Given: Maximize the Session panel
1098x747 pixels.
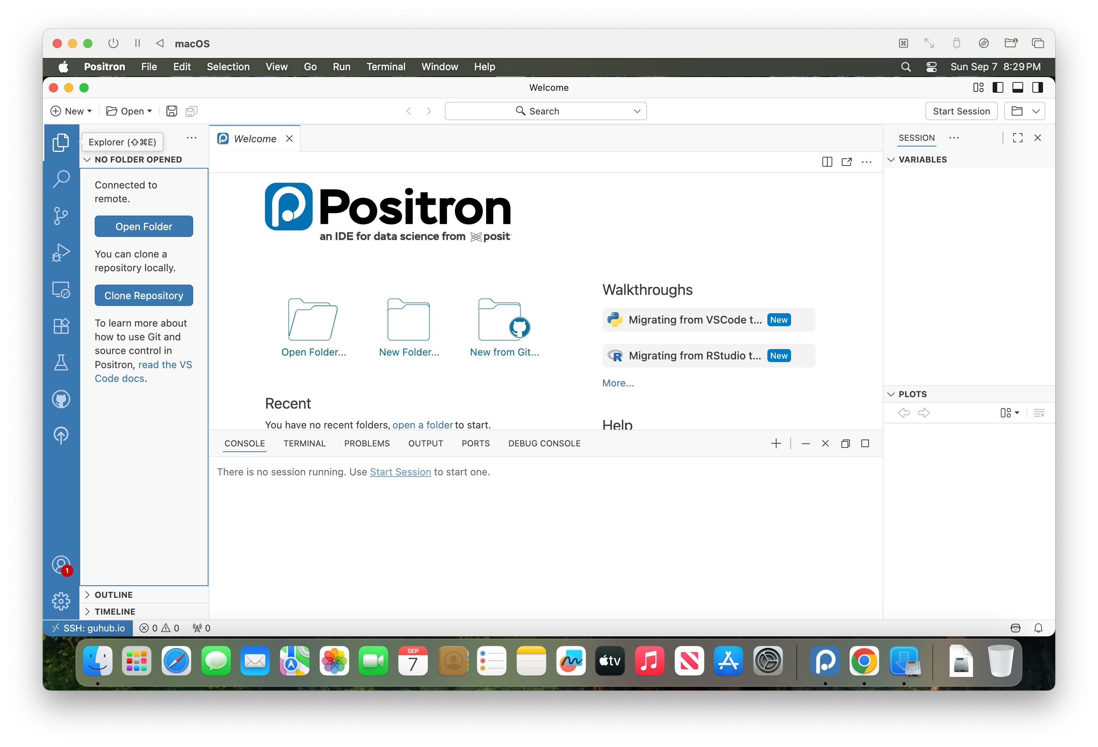Looking at the screenshot, I should tap(1018, 138).
